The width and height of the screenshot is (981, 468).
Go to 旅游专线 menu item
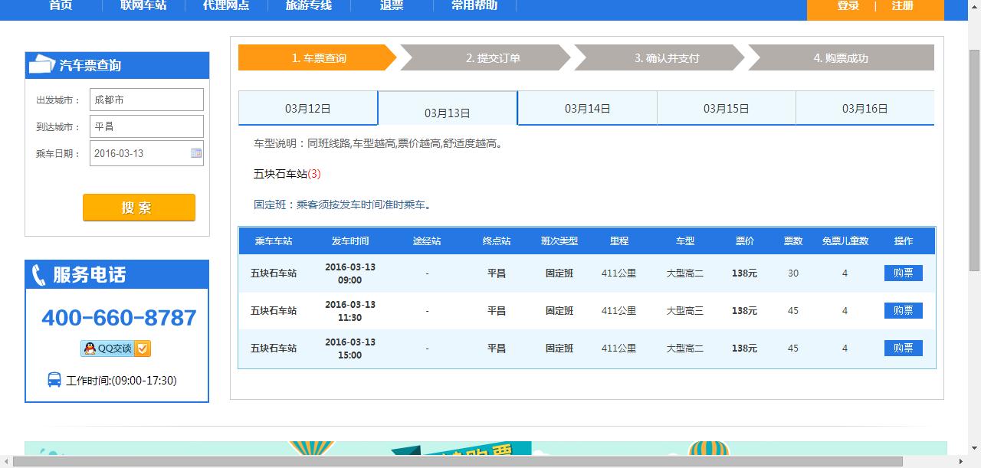tap(309, 5)
